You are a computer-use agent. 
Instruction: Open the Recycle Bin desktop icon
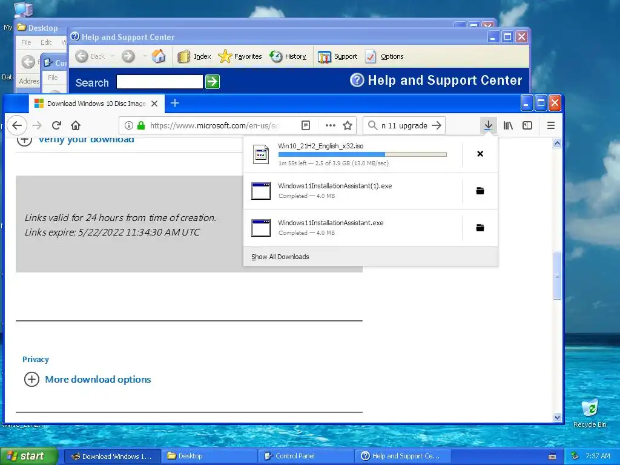point(590,413)
